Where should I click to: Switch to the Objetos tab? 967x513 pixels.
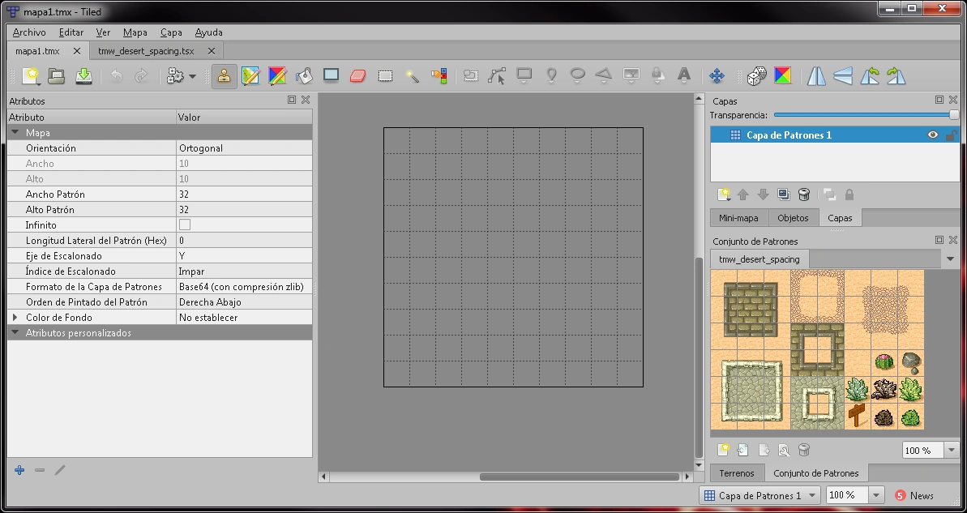click(793, 218)
